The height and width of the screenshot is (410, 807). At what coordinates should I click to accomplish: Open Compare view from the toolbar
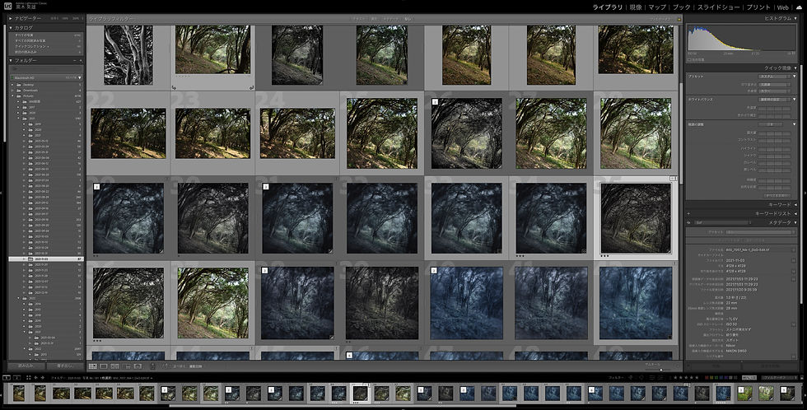coord(114,366)
